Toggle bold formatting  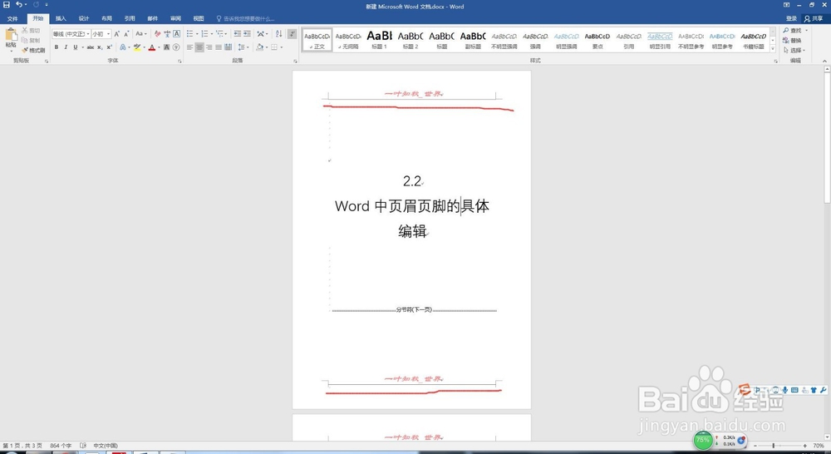coord(57,47)
